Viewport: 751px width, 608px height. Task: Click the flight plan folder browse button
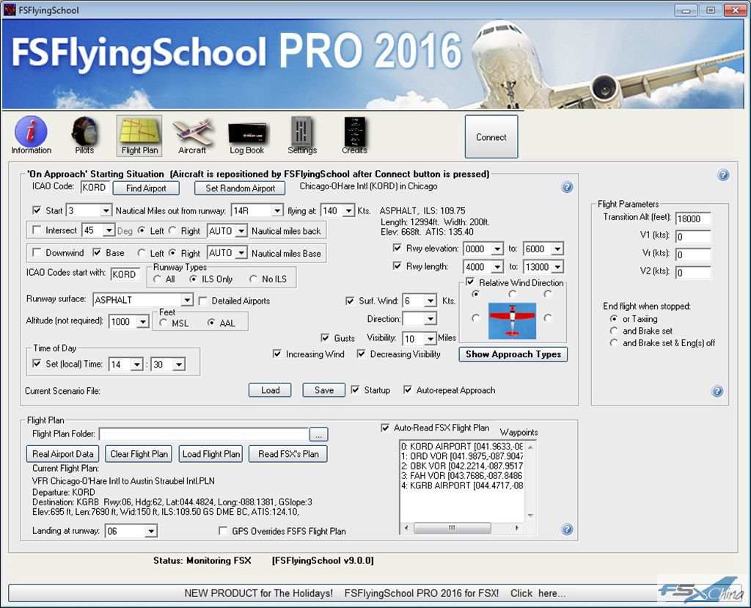[318, 434]
